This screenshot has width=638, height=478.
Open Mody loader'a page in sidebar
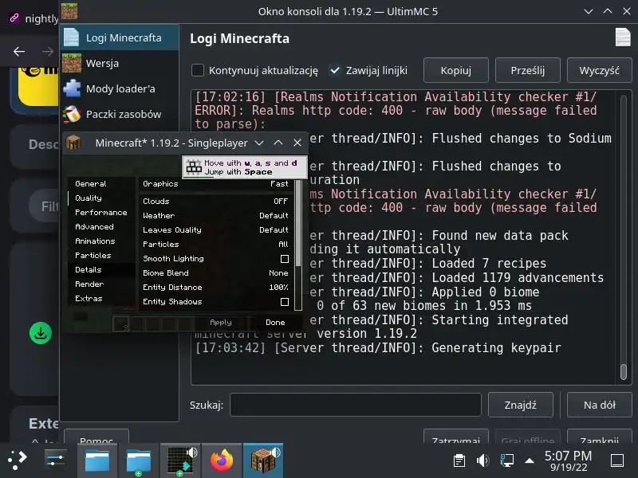pos(120,88)
